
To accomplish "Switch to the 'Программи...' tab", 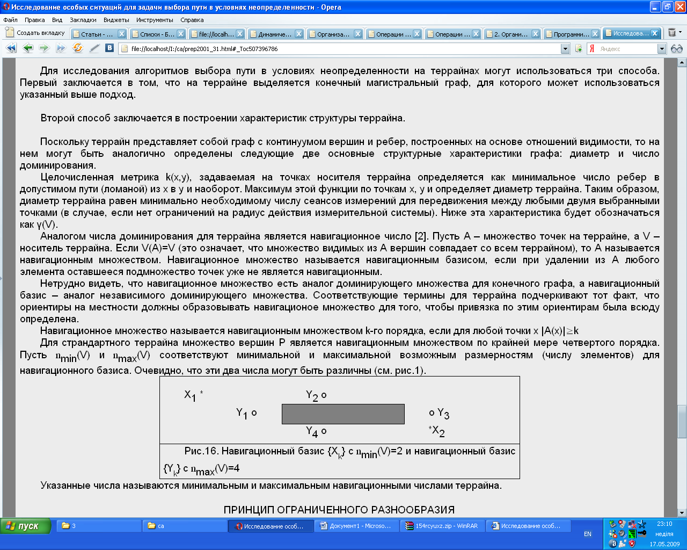I will pyautogui.click(x=570, y=34).
